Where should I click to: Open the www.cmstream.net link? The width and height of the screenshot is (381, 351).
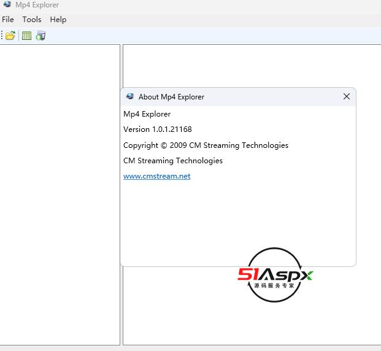(156, 176)
